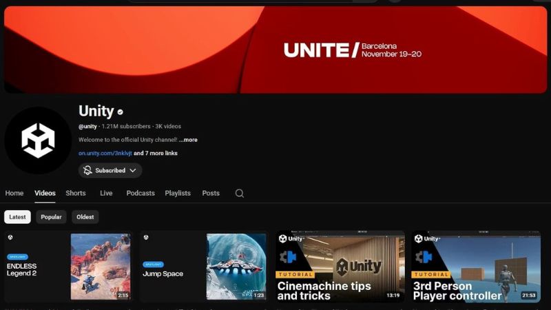The image size is (551, 310).
Task: Click the UNITE Barcelona channel banner
Action: (x=275, y=50)
